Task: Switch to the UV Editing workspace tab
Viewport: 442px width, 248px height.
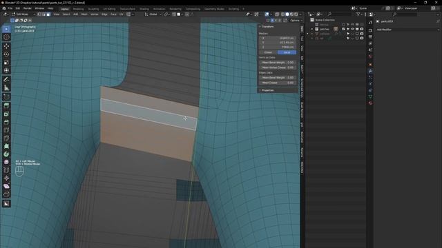Action: point(109,9)
